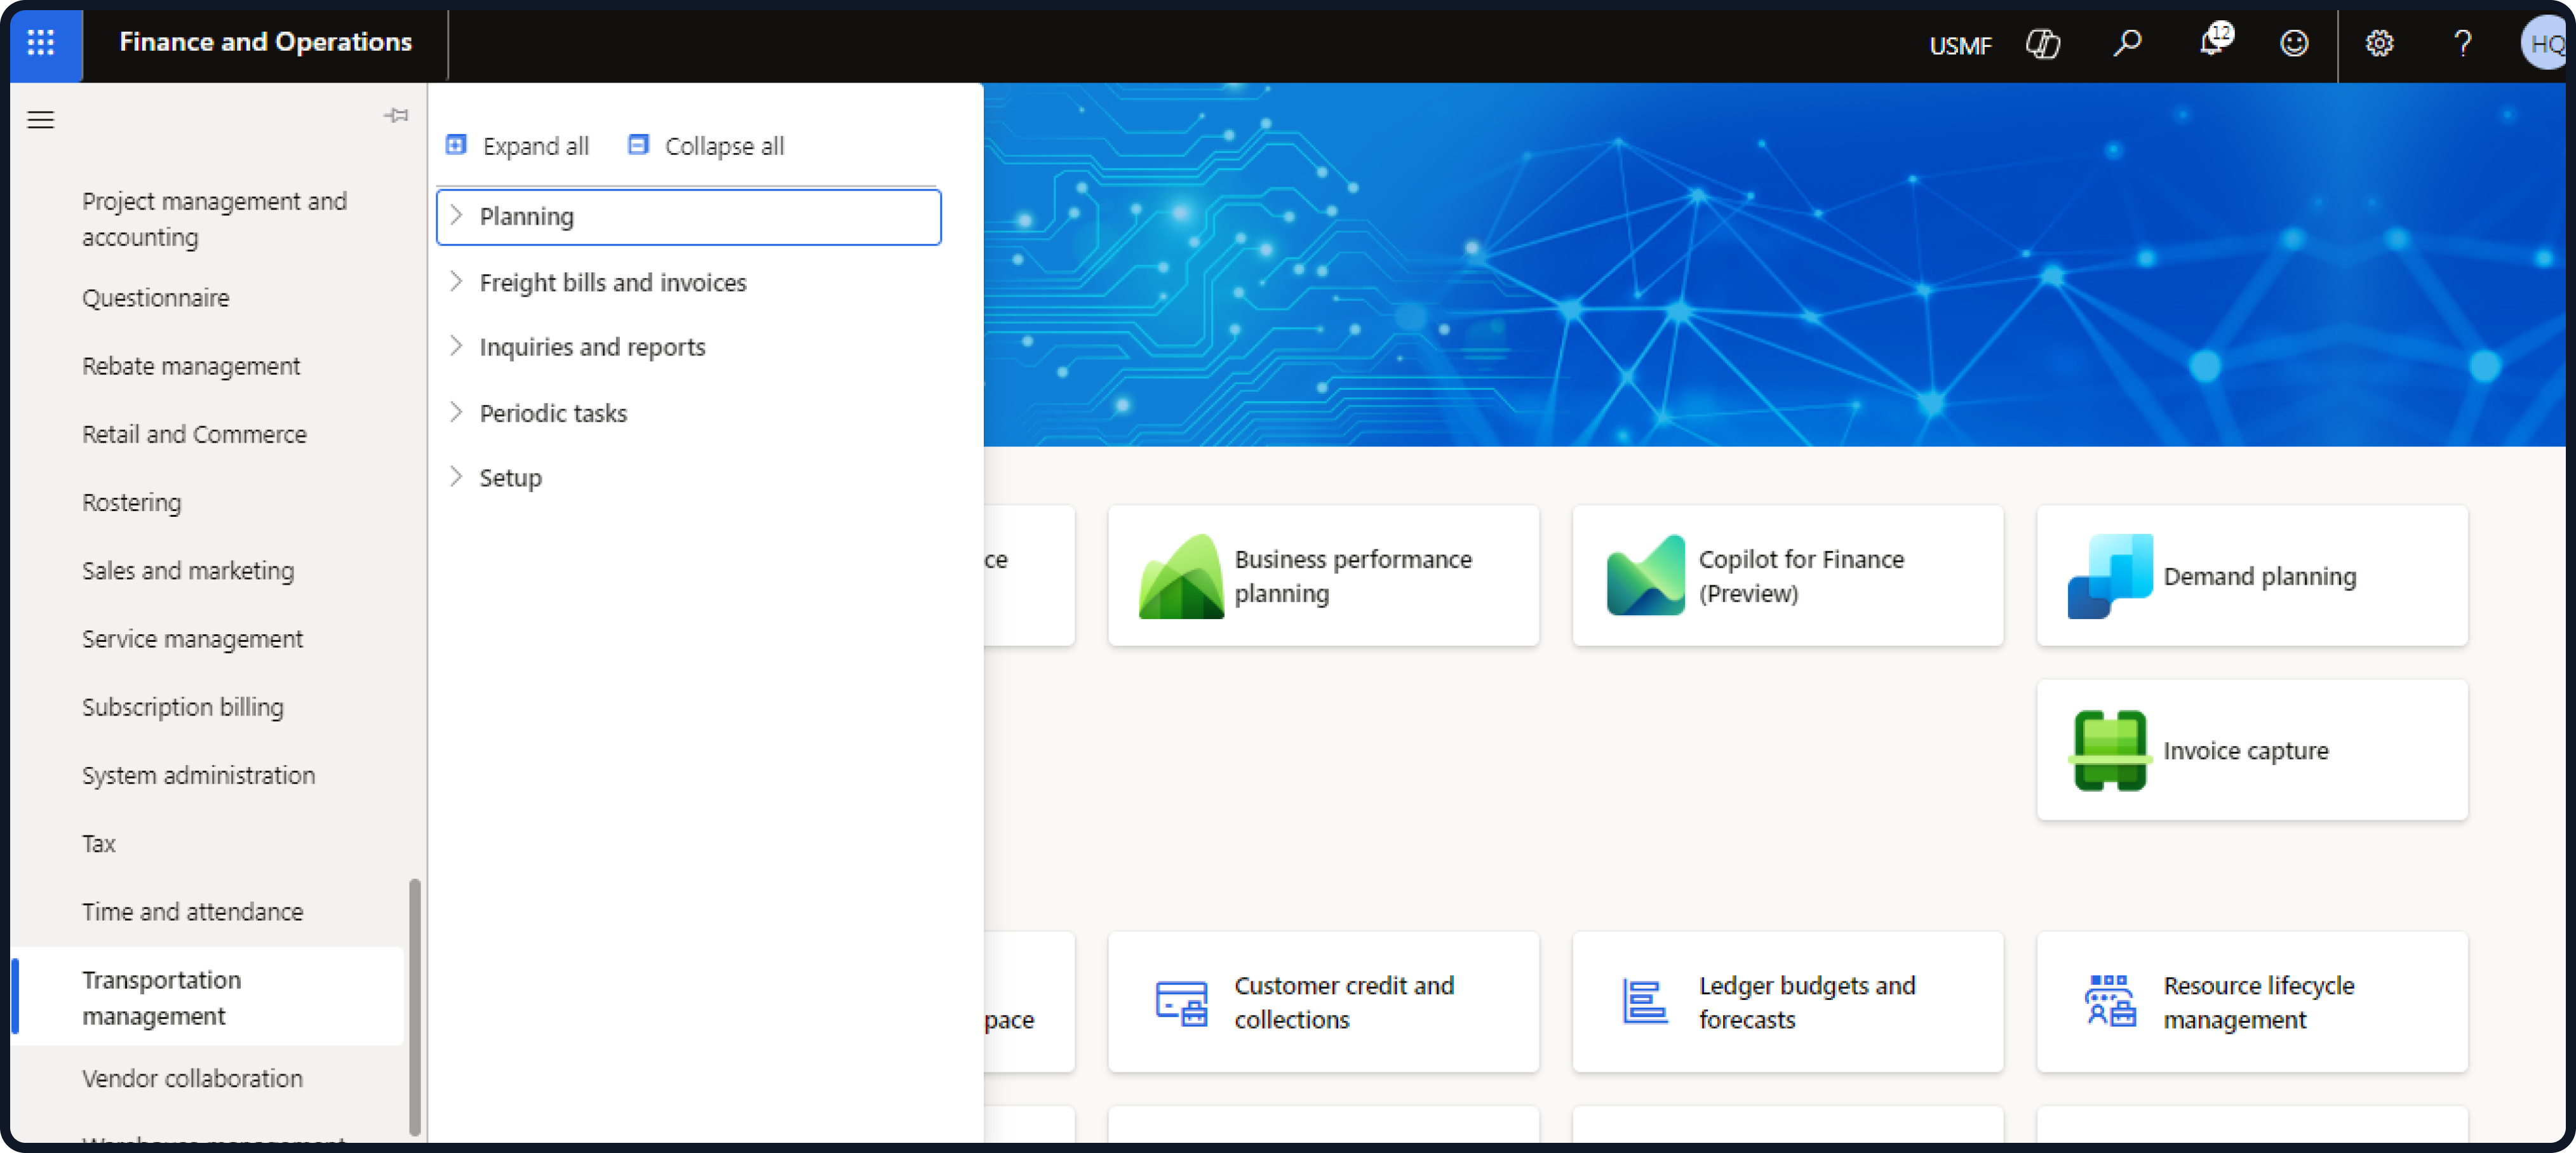The width and height of the screenshot is (2576, 1153).
Task: Click the Periodic tasks label
Action: click(553, 413)
